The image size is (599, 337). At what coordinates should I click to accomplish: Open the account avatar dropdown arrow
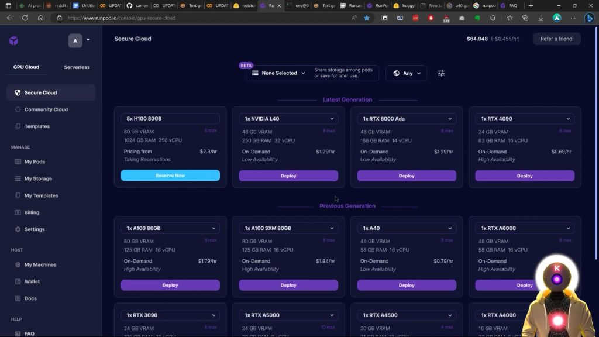coord(88,40)
